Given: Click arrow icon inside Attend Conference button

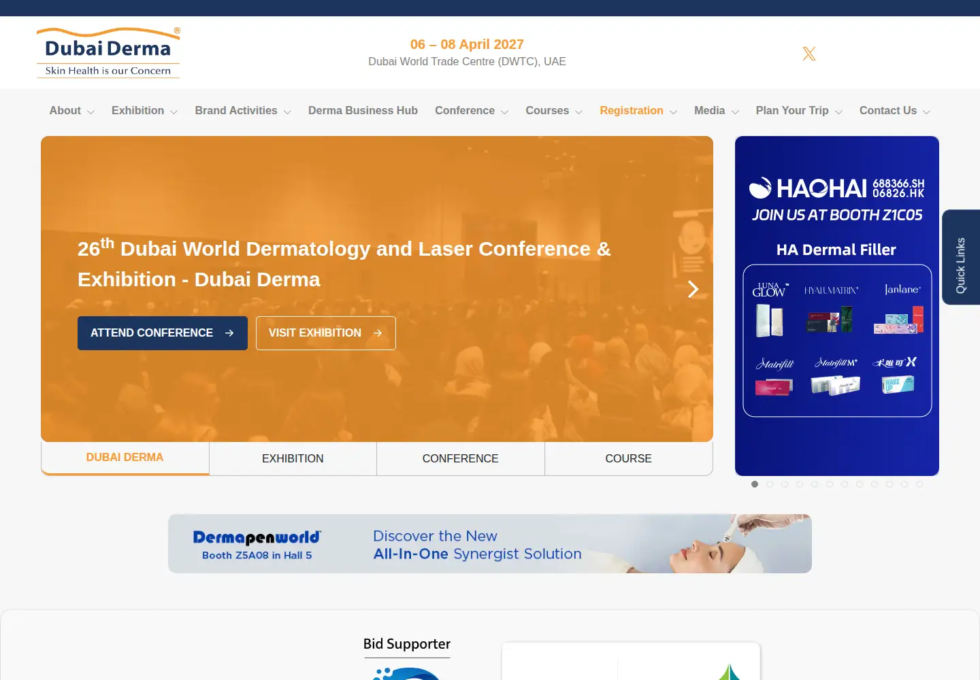Looking at the screenshot, I should pos(229,333).
